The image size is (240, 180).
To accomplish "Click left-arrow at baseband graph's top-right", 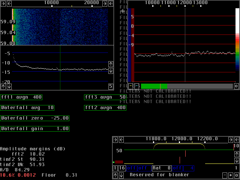I will click(237, 140).
